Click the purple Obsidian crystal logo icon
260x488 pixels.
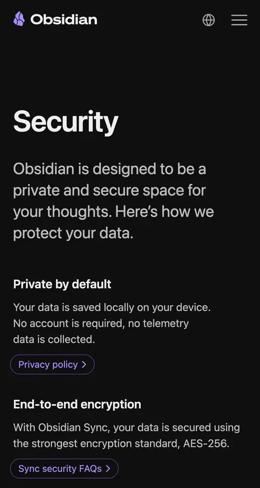pos(19,19)
